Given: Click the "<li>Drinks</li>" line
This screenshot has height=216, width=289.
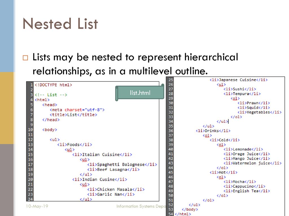Looking at the screenshot, I should [x=213, y=130].
